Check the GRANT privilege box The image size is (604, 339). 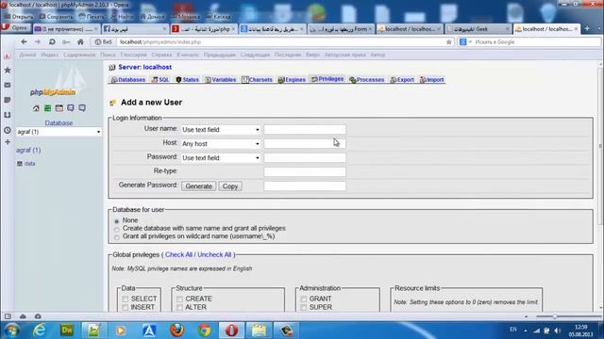304,299
